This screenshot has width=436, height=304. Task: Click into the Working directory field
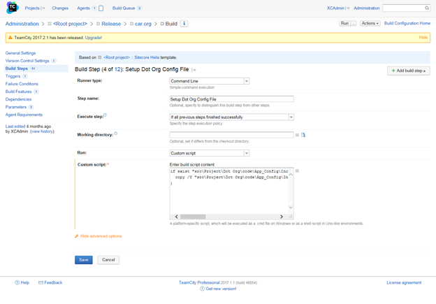coord(232,135)
